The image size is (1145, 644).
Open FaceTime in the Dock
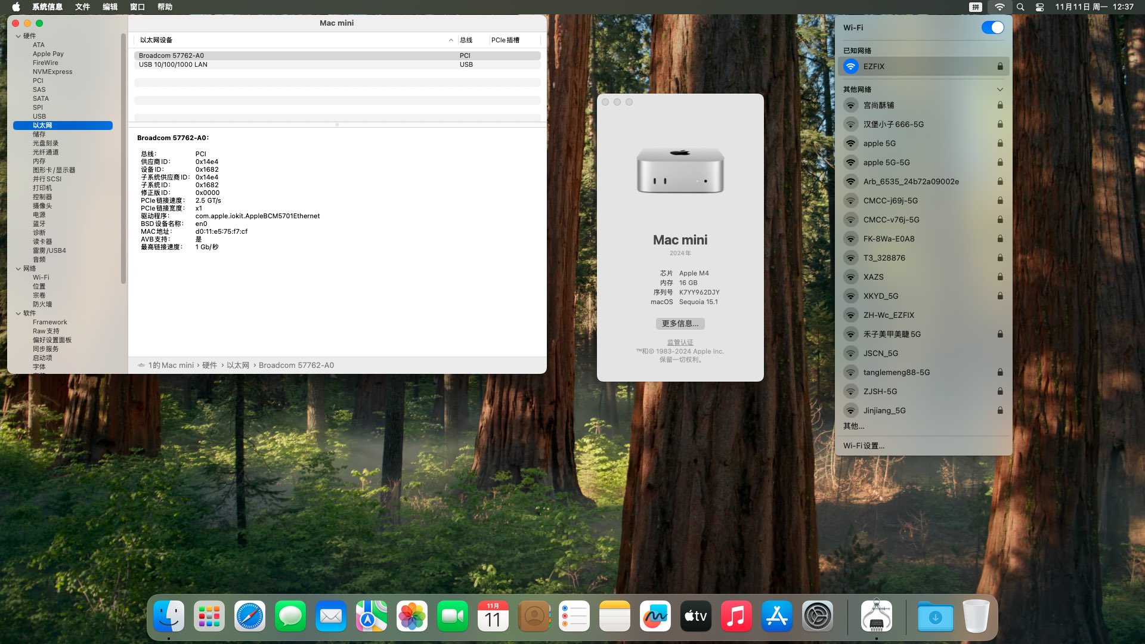(453, 616)
